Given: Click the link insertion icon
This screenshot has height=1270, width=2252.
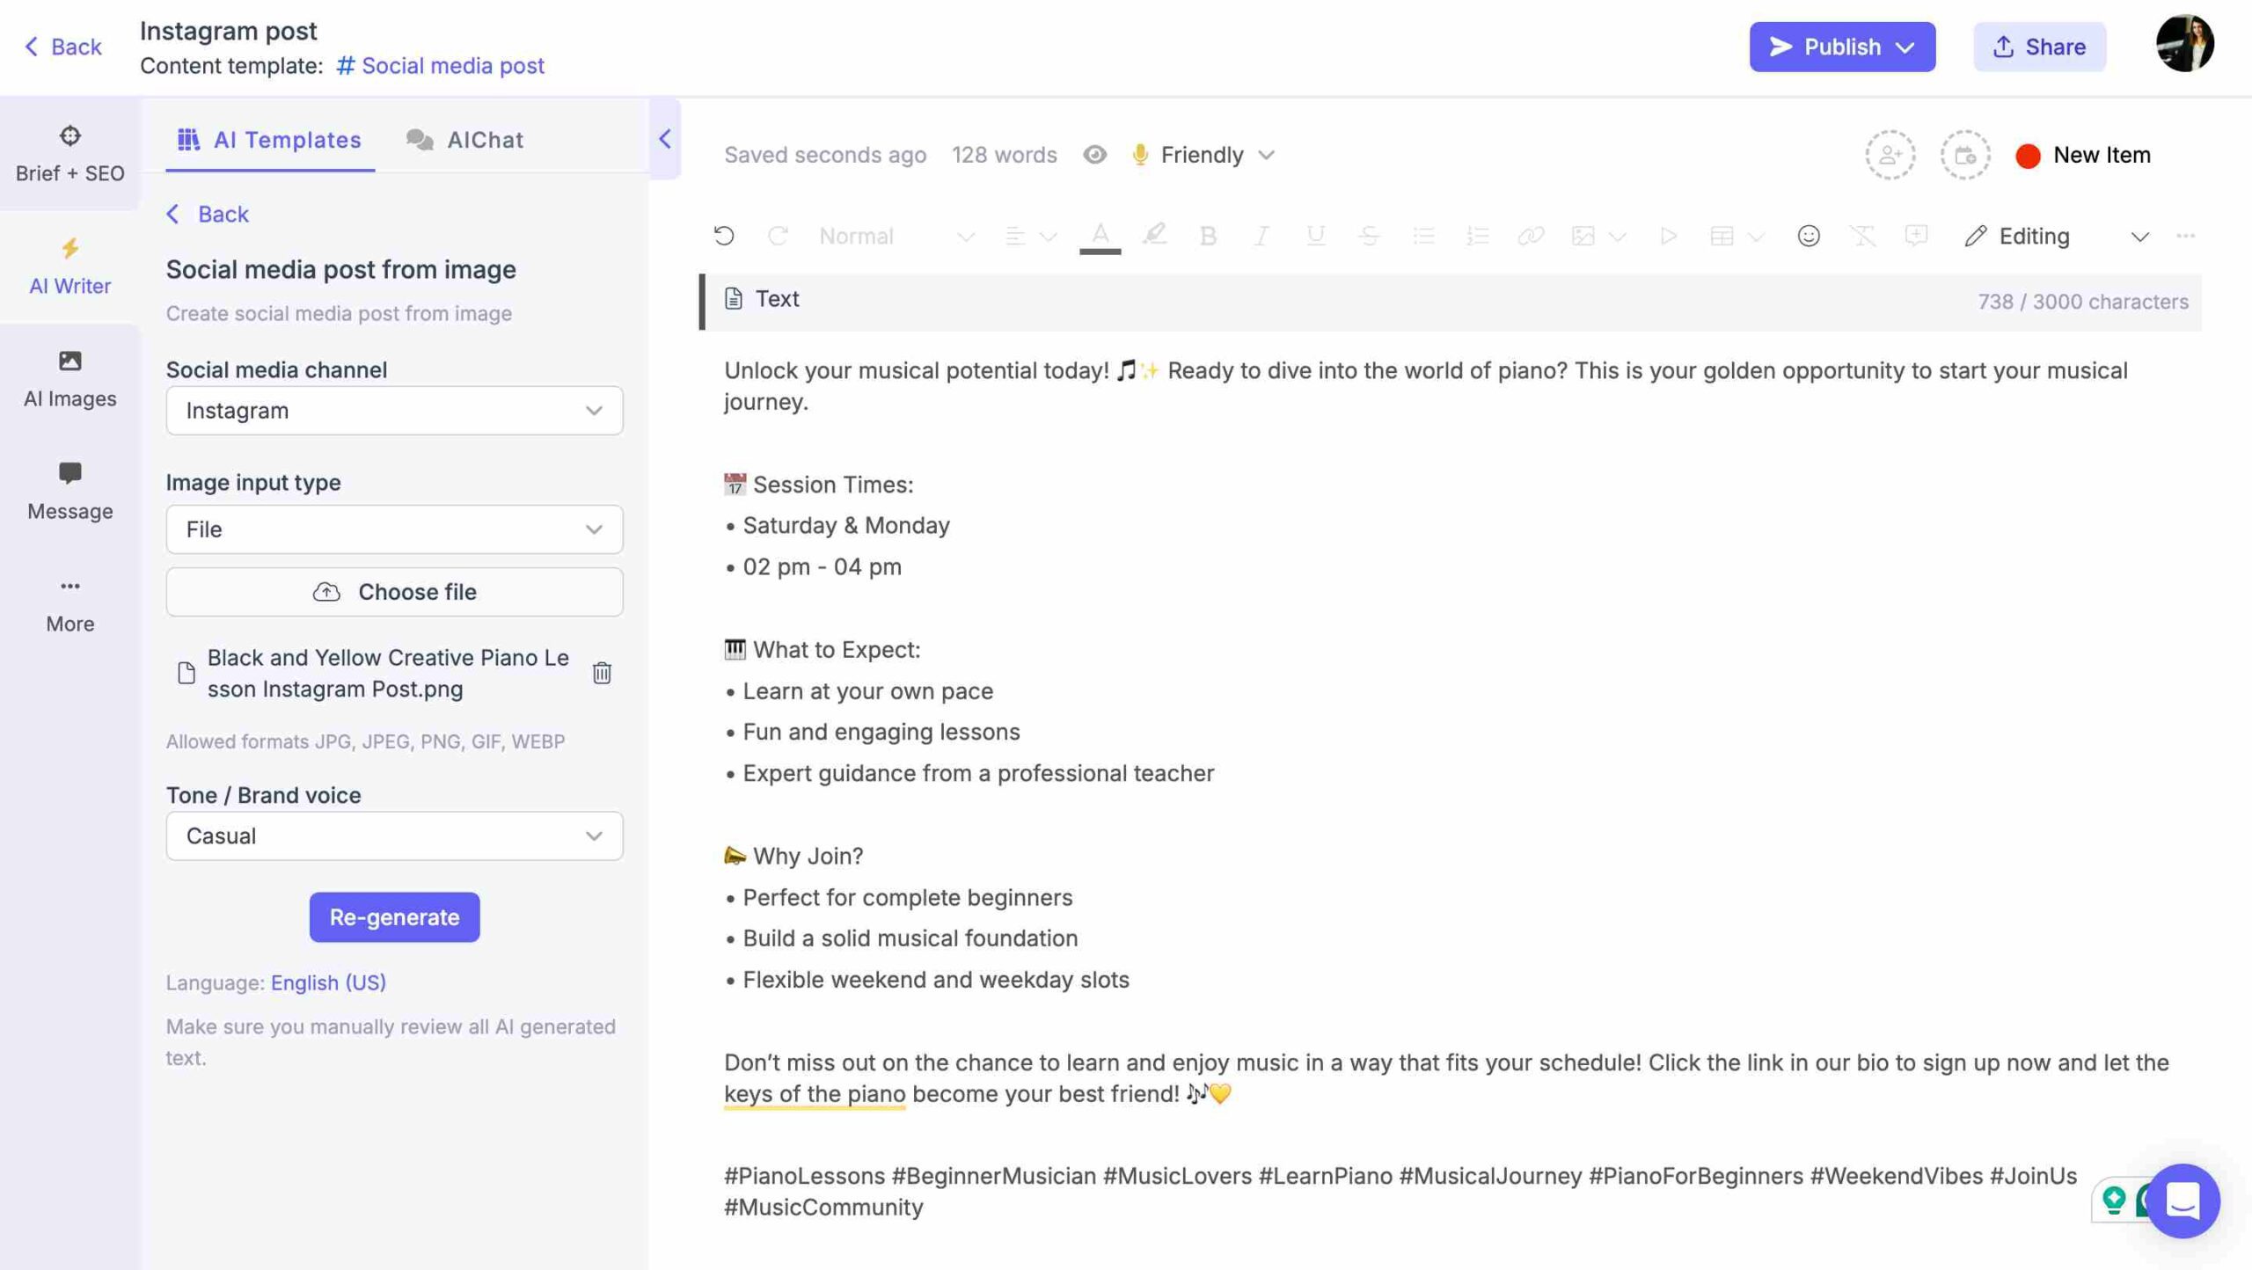Looking at the screenshot, I should coord(1528,237).
